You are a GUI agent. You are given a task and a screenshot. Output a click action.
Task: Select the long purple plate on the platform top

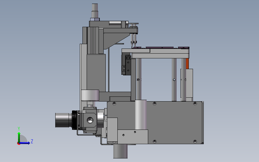click(160, 48)
